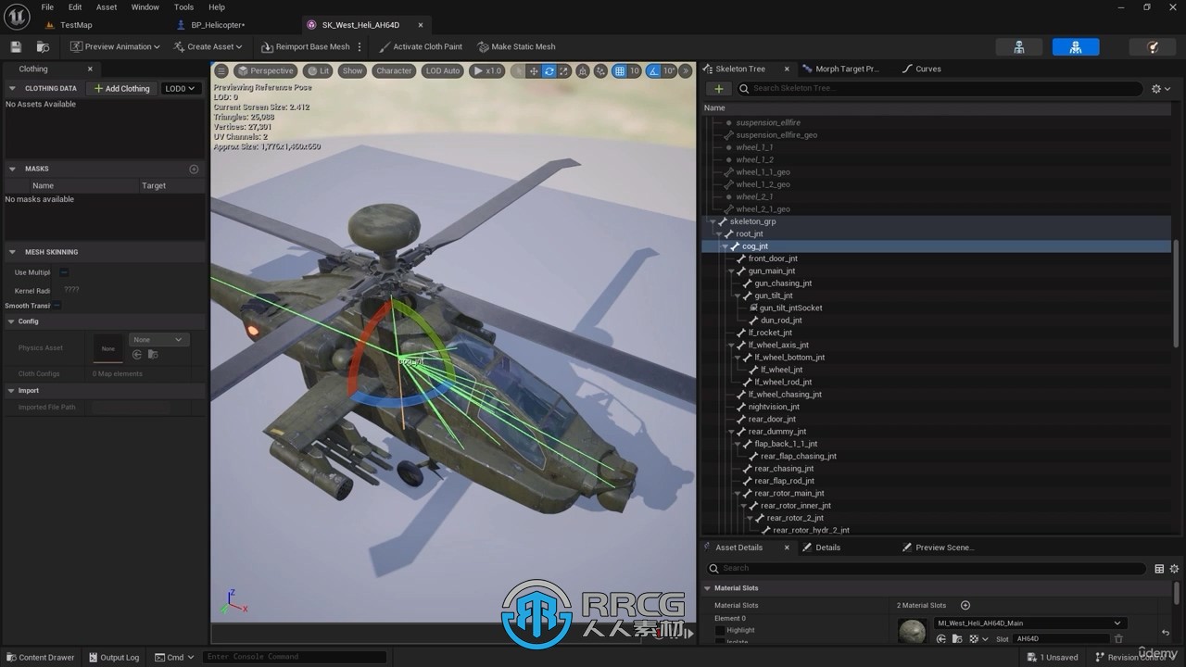
Task: Open Physics Asset None dropdown
Action: [158, 340]
